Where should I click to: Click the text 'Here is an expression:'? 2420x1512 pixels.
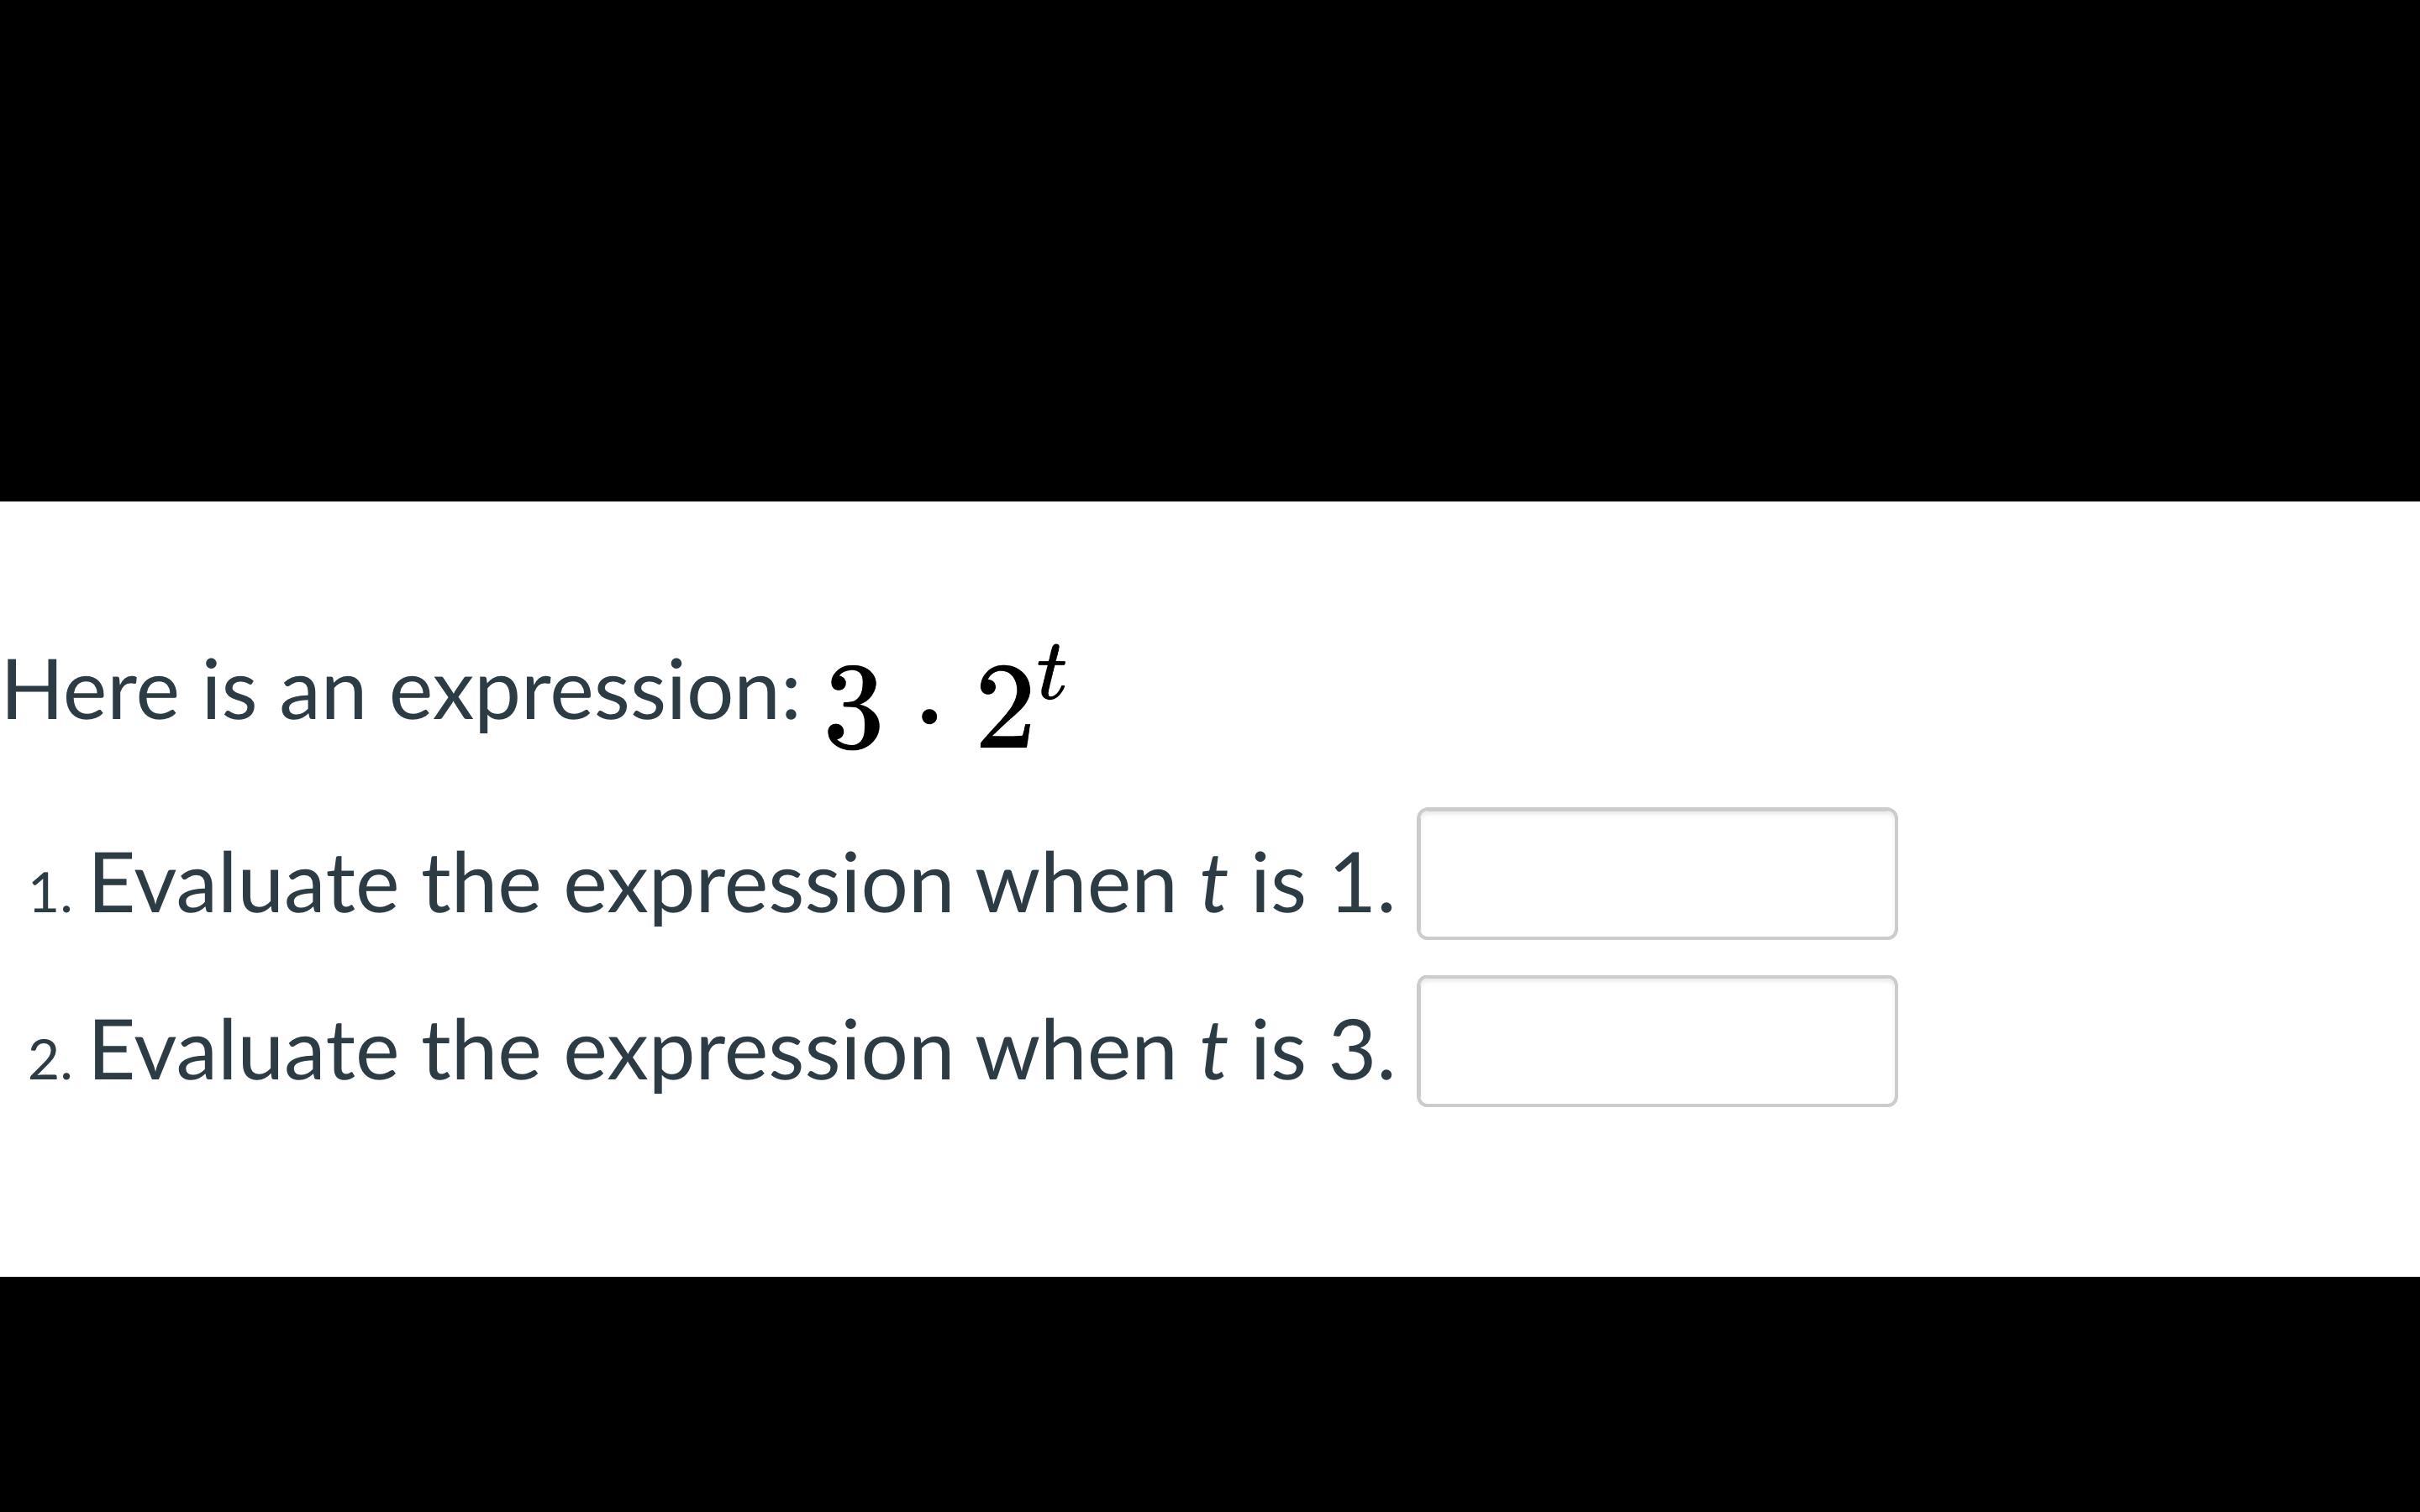402,691
